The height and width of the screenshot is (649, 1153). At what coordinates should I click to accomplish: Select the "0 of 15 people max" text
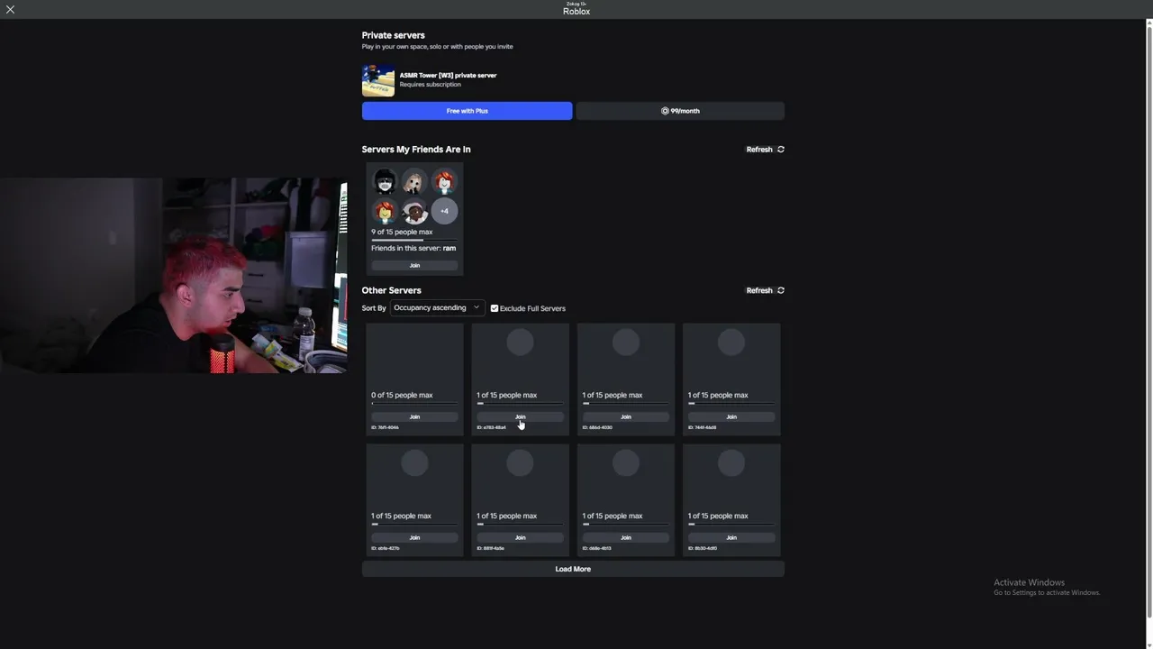[402, 395]
